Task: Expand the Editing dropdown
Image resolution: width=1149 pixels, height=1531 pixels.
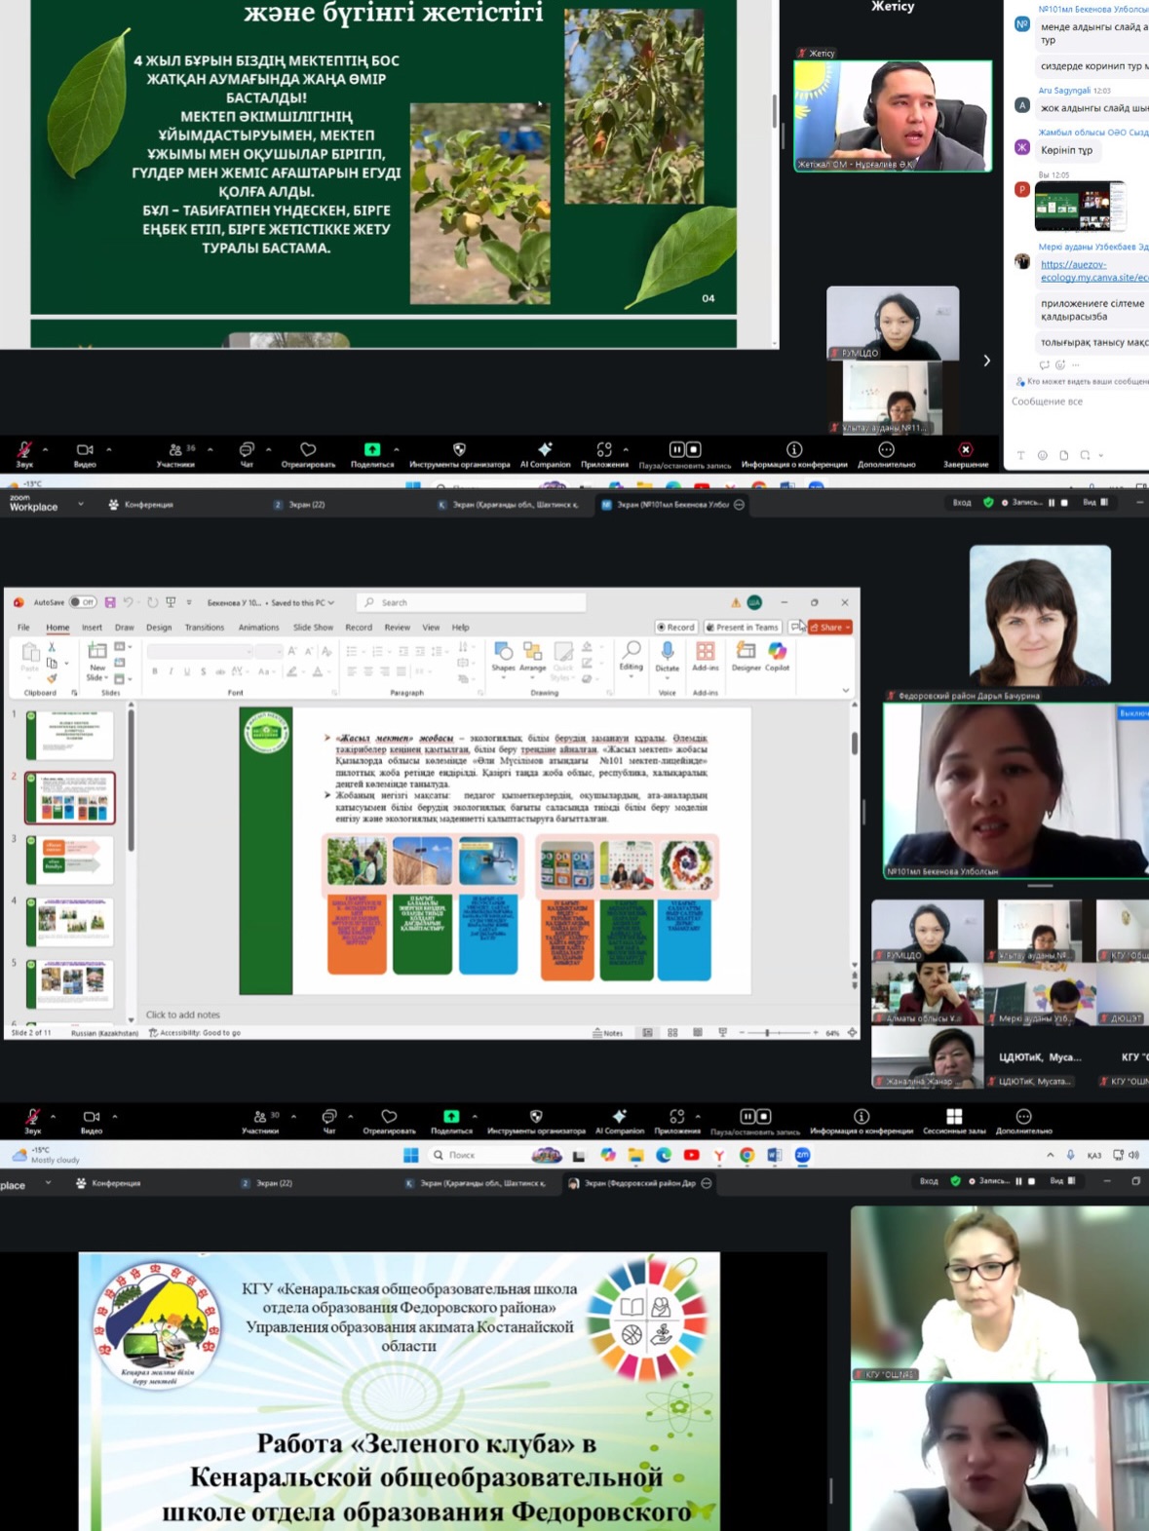Action: [631, 655]
